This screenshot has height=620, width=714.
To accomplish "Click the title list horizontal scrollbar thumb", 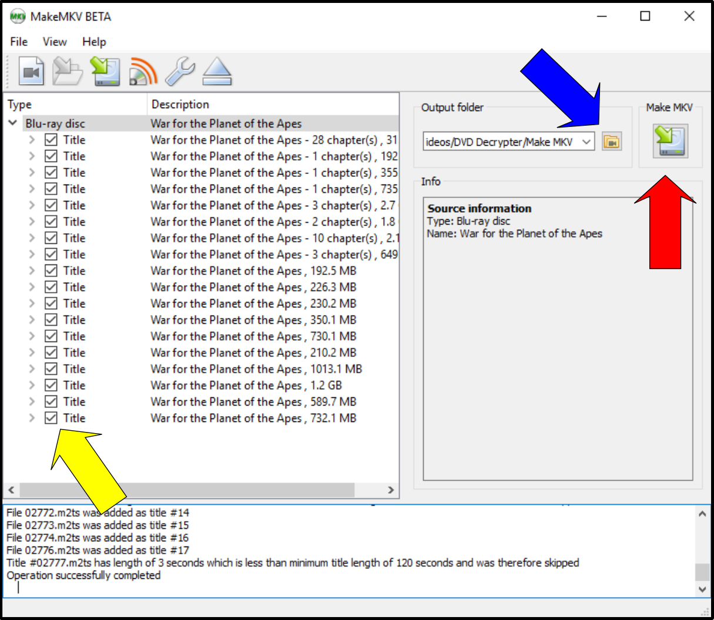I will (x=187, y=490).
